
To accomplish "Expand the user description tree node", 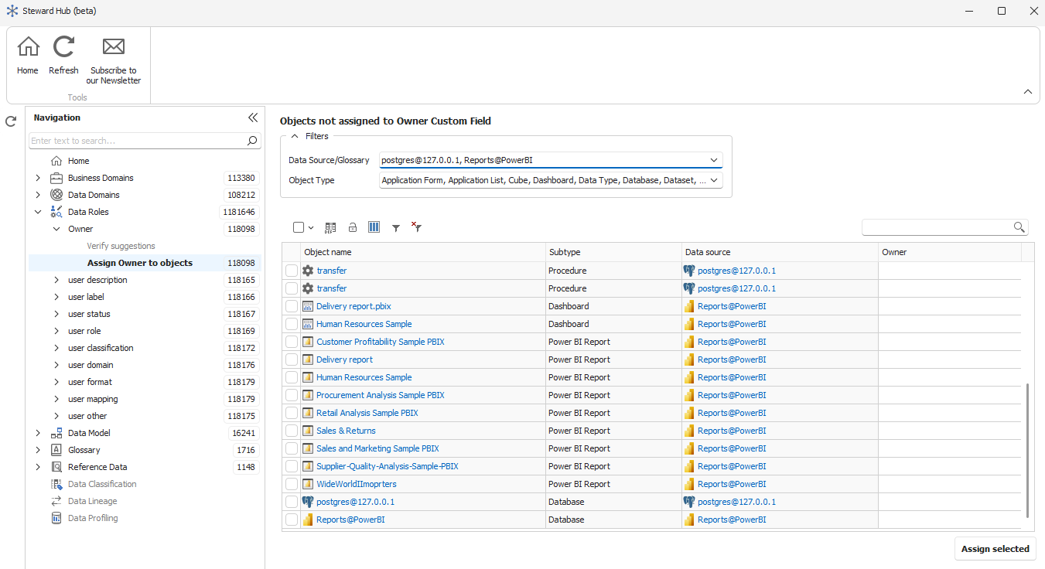I will pyautogui.click(x=56, y=280).
